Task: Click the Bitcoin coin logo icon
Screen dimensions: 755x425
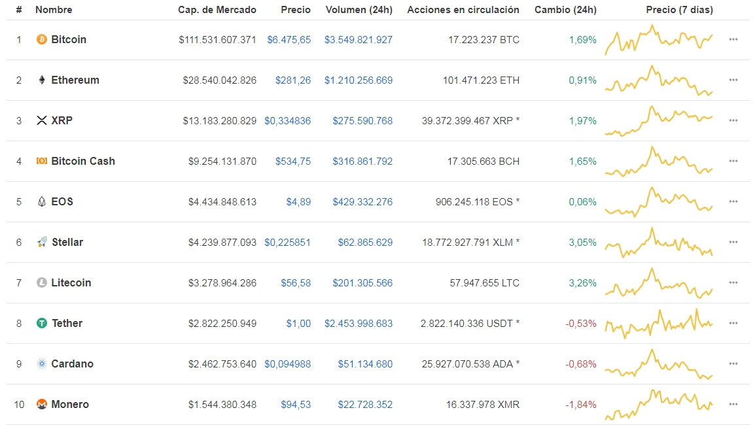Action: pyautogui.click(x=42, y=39)
